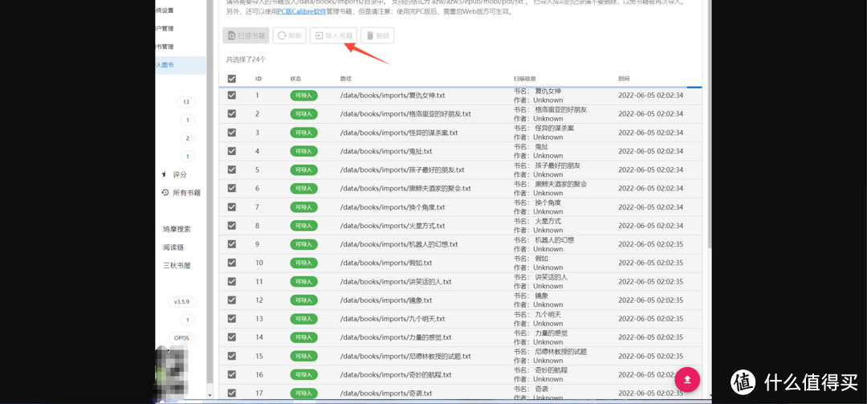This screenshot has height=404, width=867.
Task: Click the 导入书籍 import books button
Action: [x=333, y=35]
